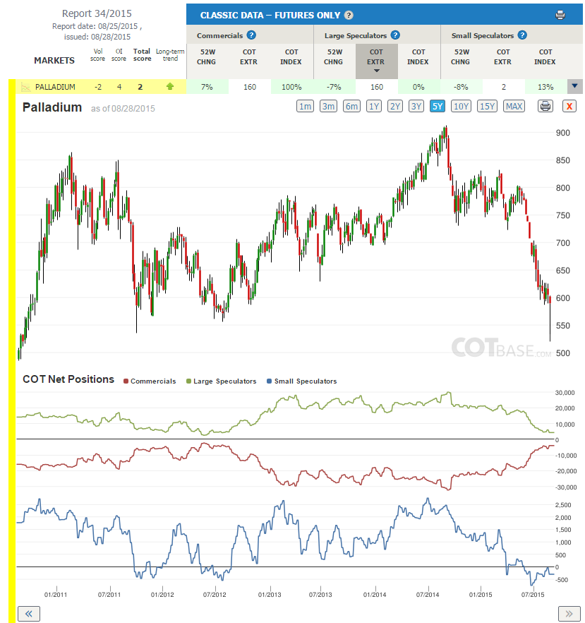585x623 pixels.
Task: Click the green long-term trend arrow
Action: (x=170, y=86)
